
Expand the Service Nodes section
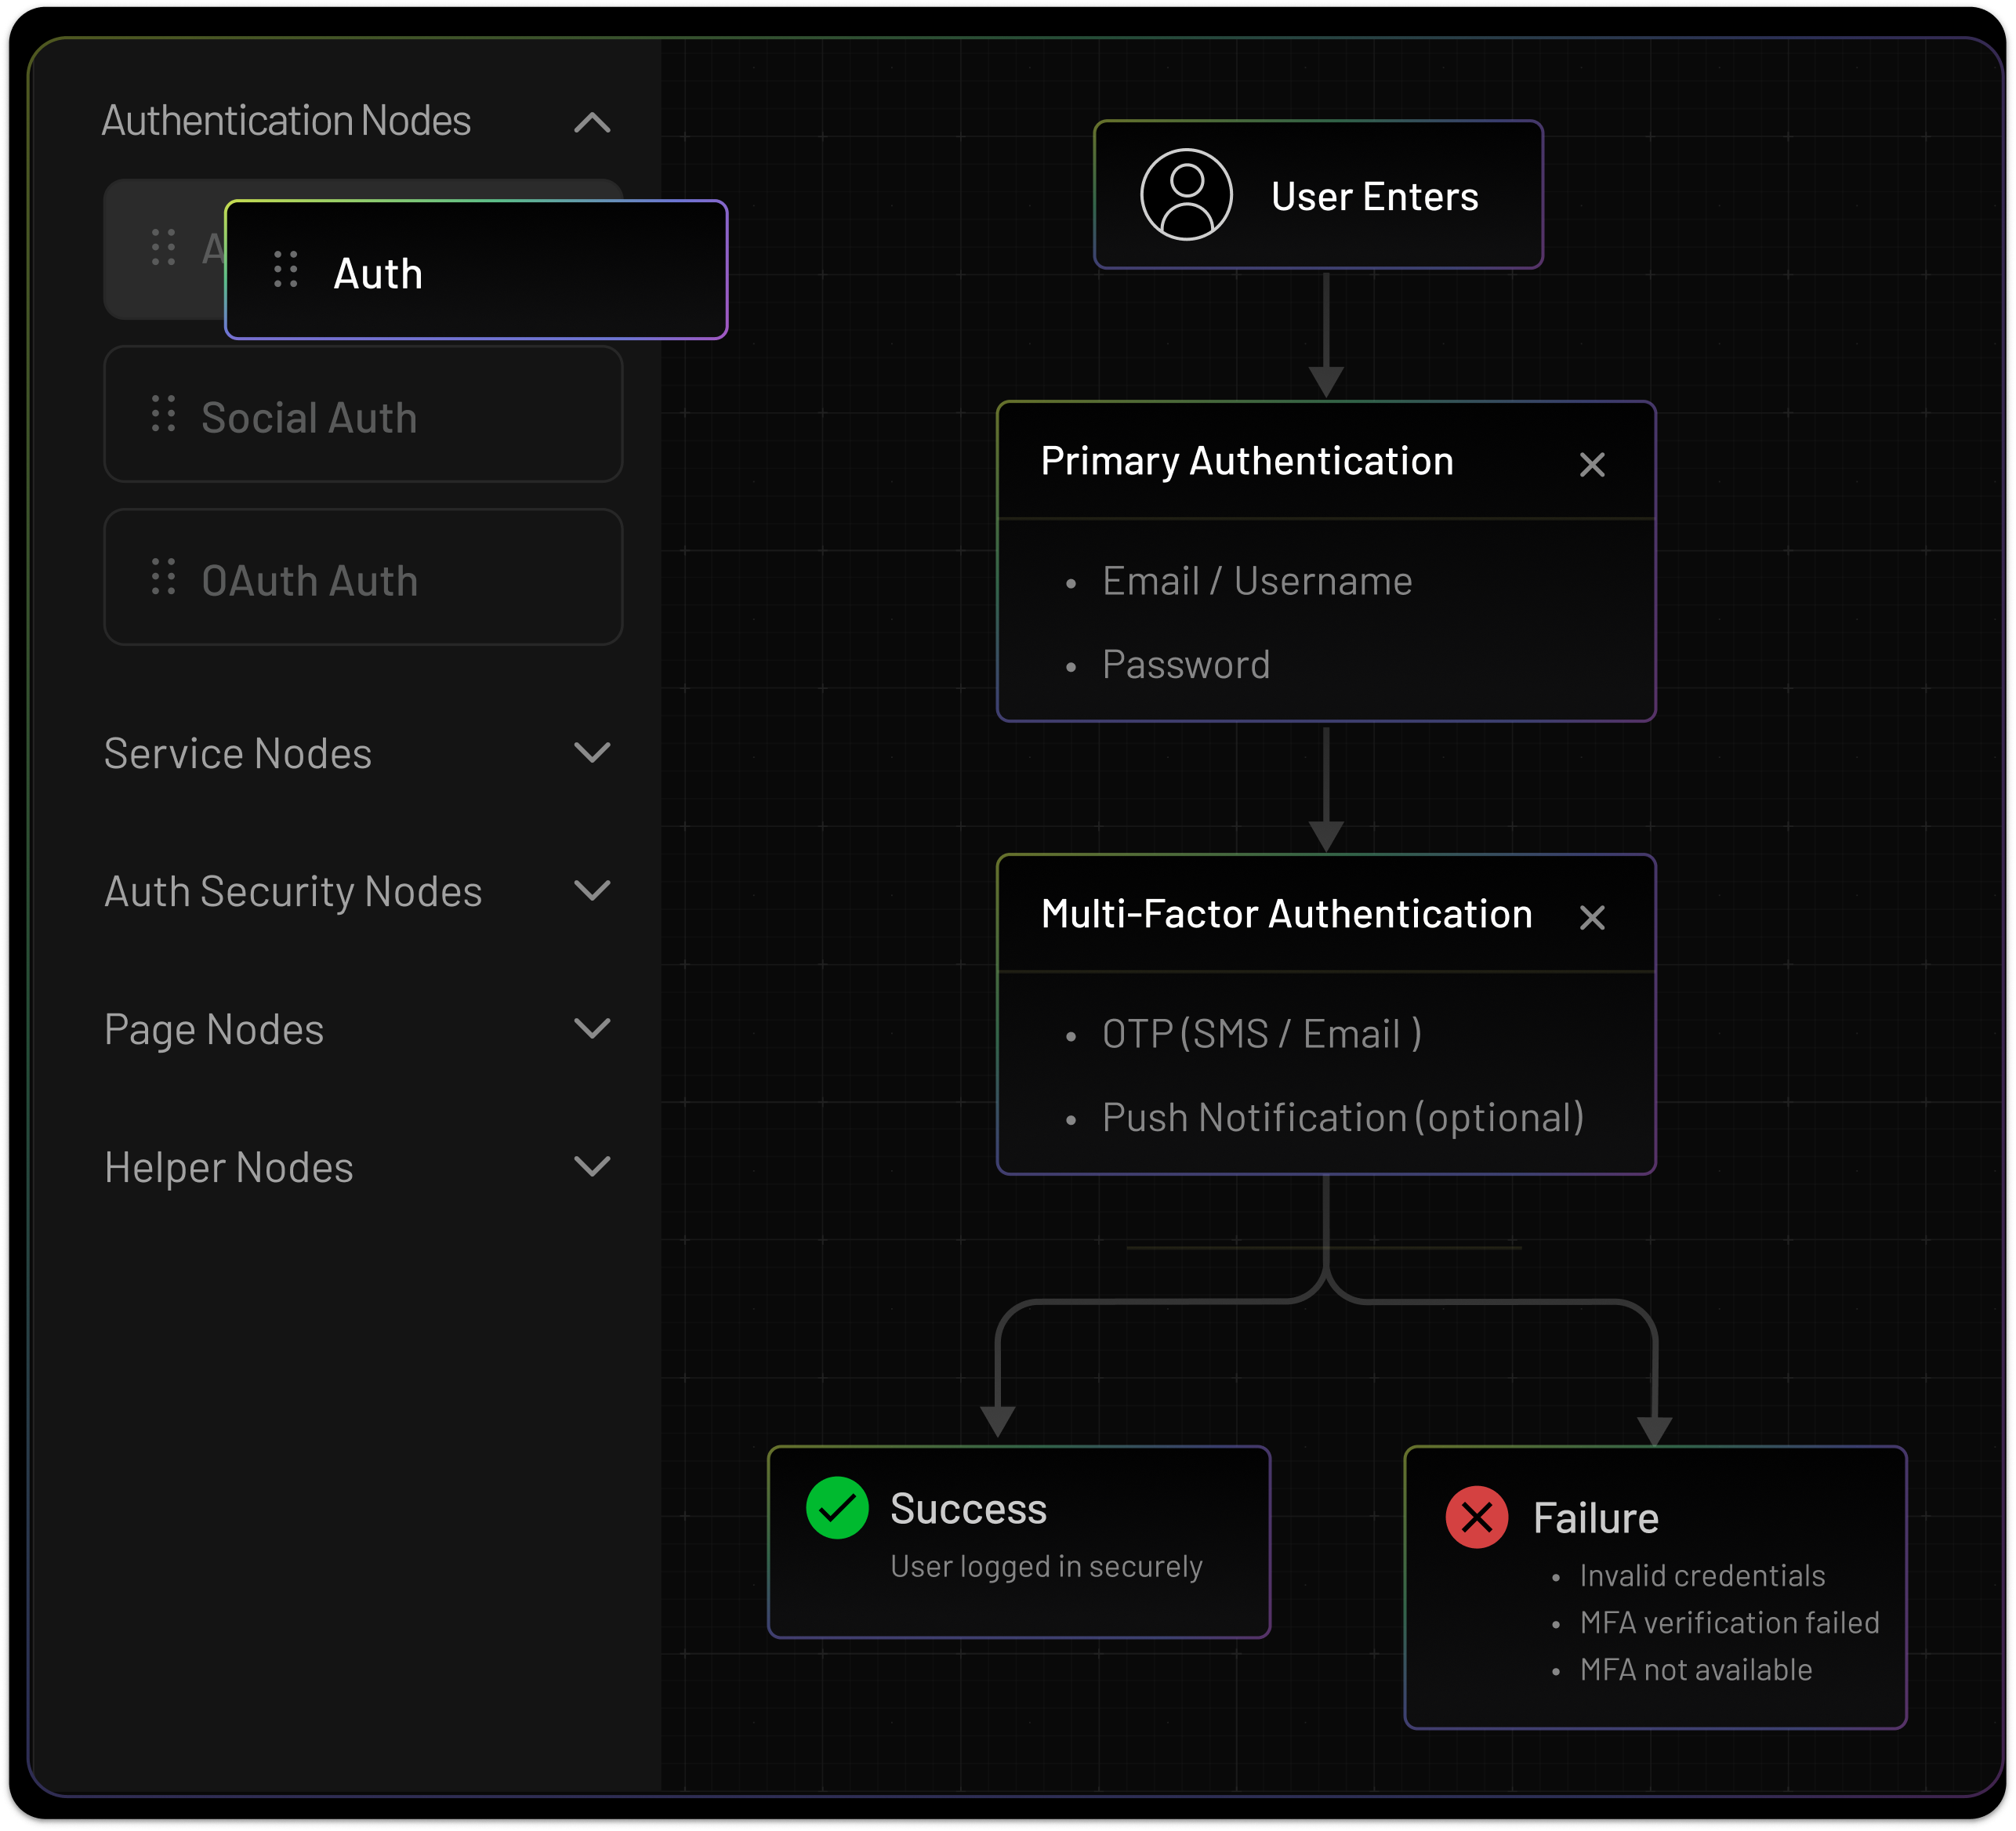(x=592, y=753)
